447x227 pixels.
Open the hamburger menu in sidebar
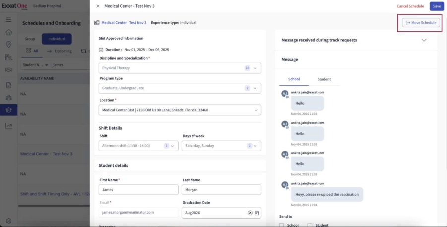[x=8, y=19]
